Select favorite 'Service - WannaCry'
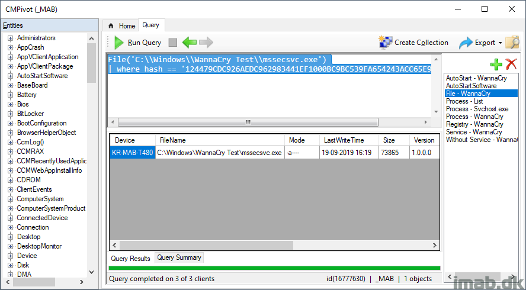The image size is (526, 290). pos(474,132)
